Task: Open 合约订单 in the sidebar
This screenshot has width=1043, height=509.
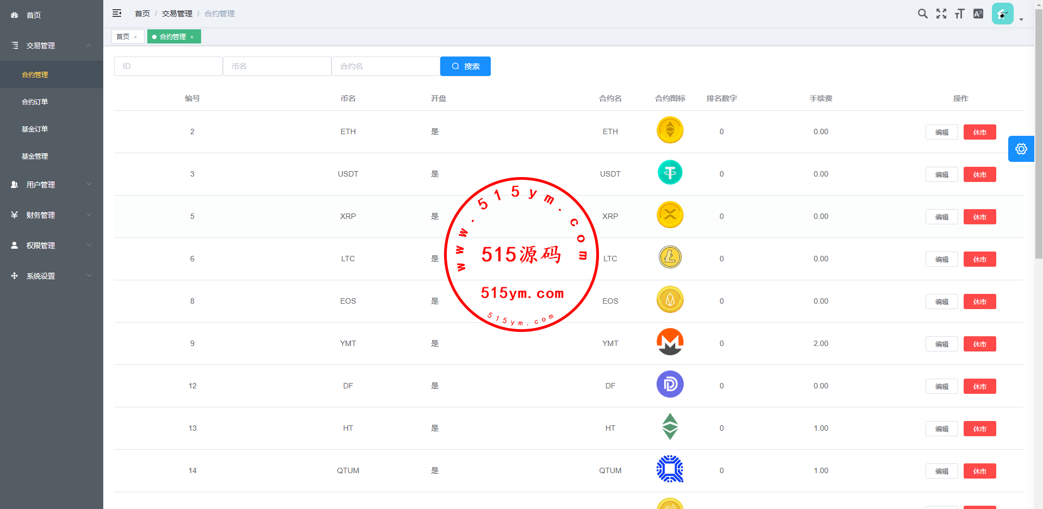Action: pos(35,102)
